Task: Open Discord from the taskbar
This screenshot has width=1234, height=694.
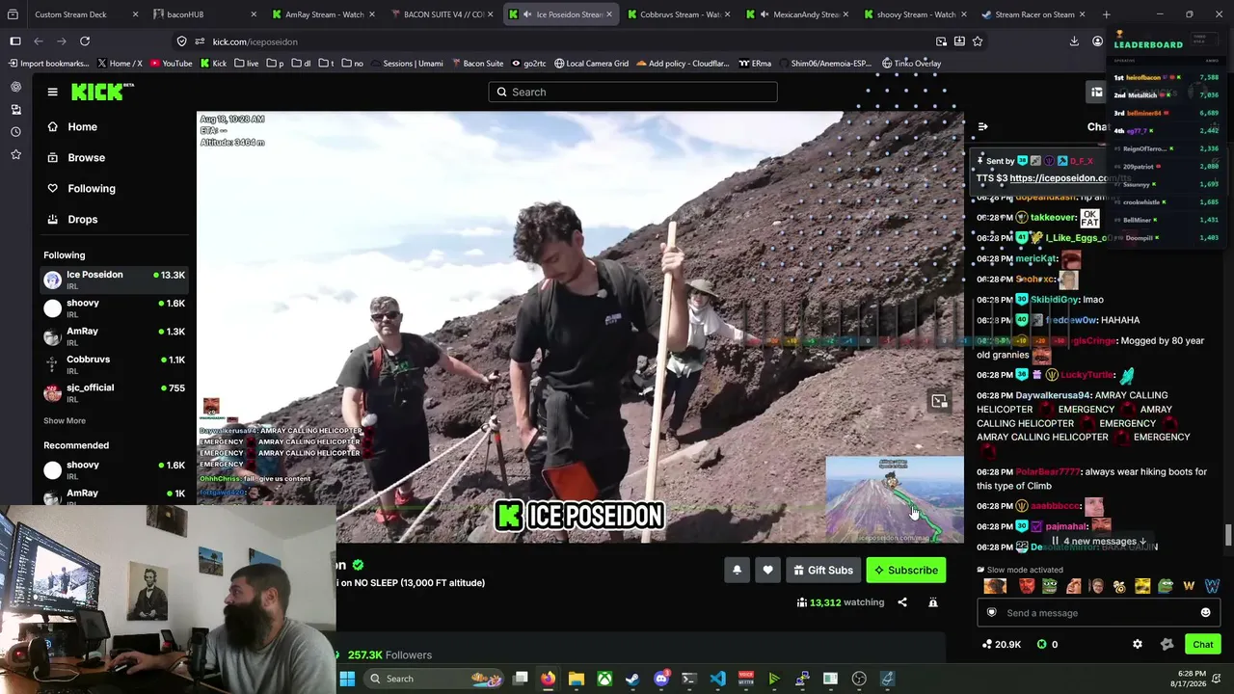Action: [x=661, y=679]
